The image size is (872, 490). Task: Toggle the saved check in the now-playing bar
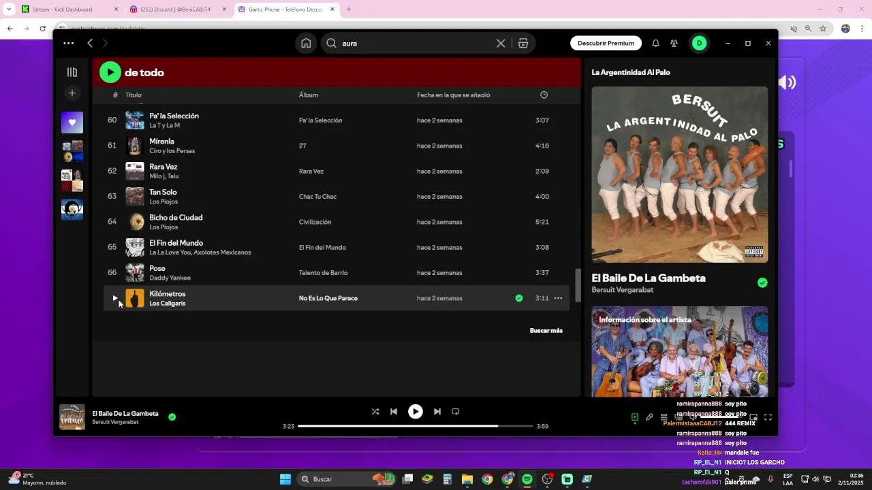(x=172, y=417)
